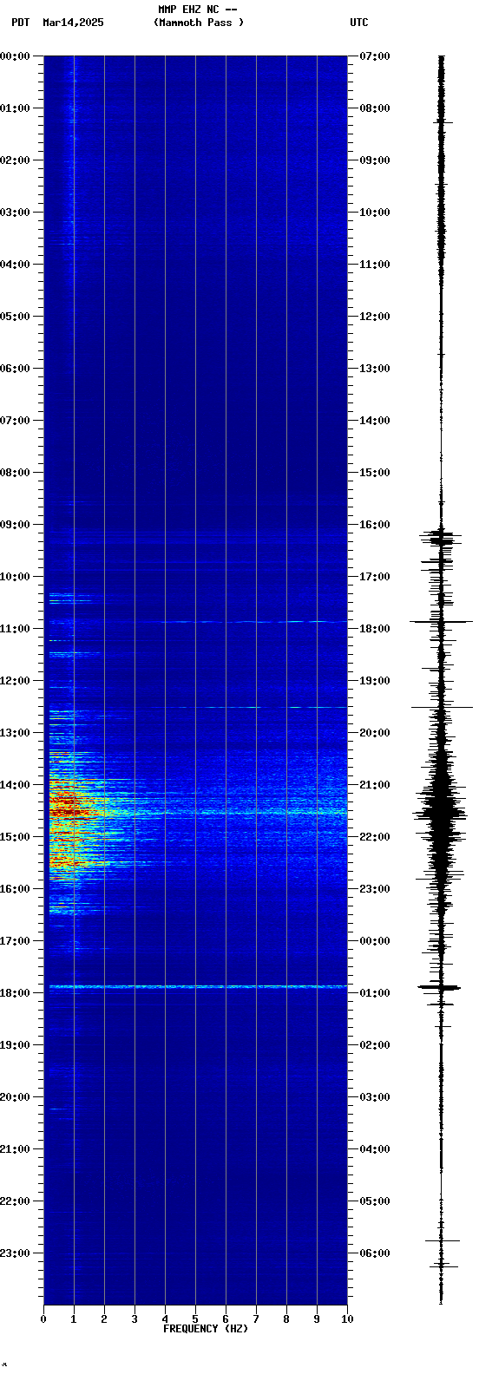479x1374 pixels.
Task: Click the 8 Hz frequency axis tick label
Action: tap(286, 1319)
